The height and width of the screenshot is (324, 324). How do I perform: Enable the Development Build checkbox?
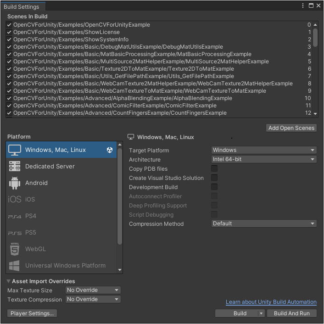pyautogui.click(x=214, y=187)
